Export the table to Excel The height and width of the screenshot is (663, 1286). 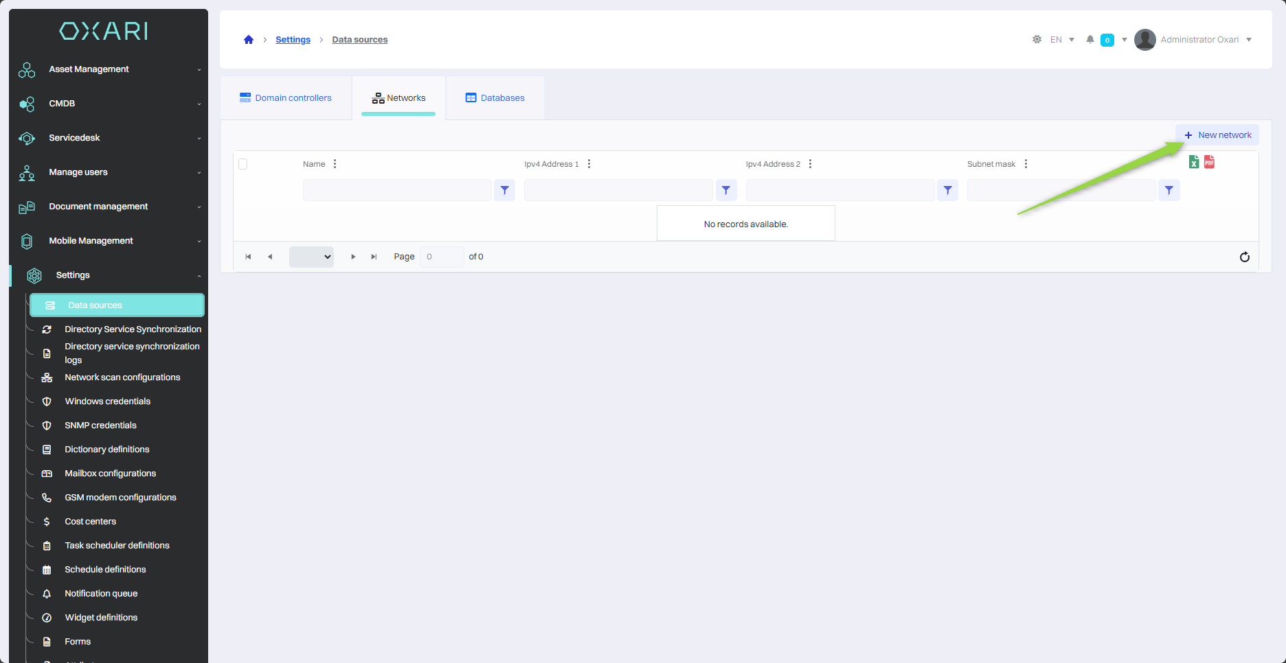point(1194,162)
